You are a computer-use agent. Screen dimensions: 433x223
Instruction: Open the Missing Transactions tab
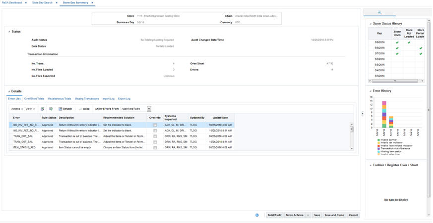[87, 98]
